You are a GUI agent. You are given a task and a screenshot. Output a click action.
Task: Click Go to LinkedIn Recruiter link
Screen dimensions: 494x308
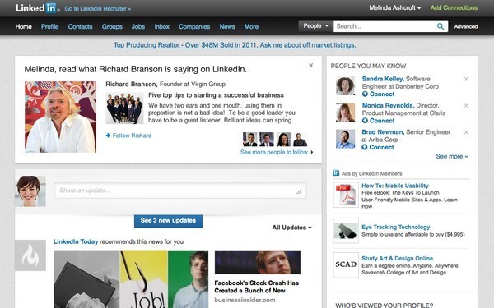[98, 9]
